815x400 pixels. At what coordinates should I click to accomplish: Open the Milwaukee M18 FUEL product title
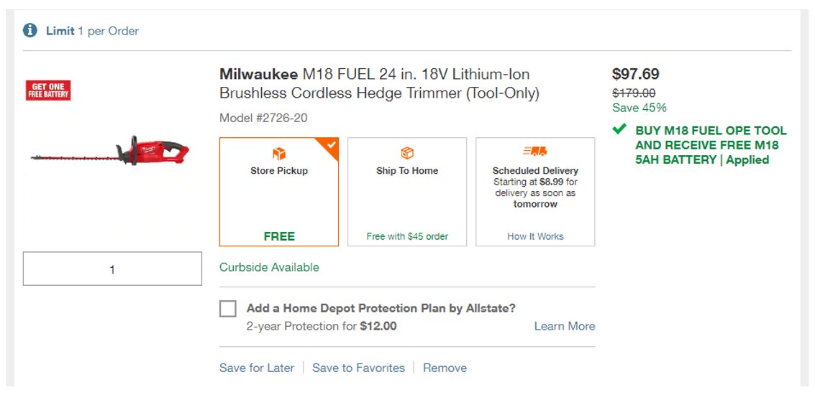point(379,83)
